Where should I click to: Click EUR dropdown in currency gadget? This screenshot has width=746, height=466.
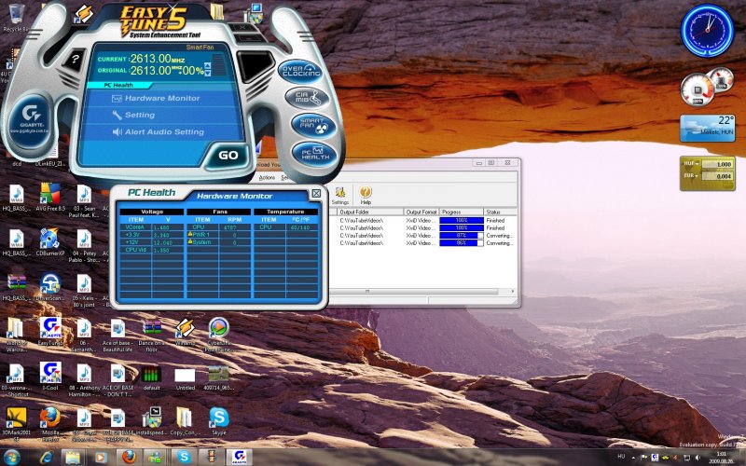click(x=691, y=175)
